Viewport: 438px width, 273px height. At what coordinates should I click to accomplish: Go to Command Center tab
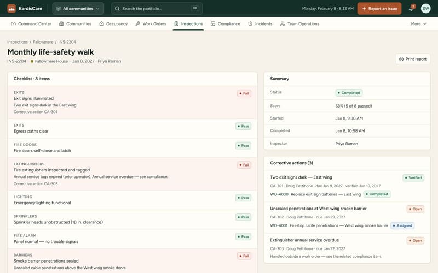31,23
